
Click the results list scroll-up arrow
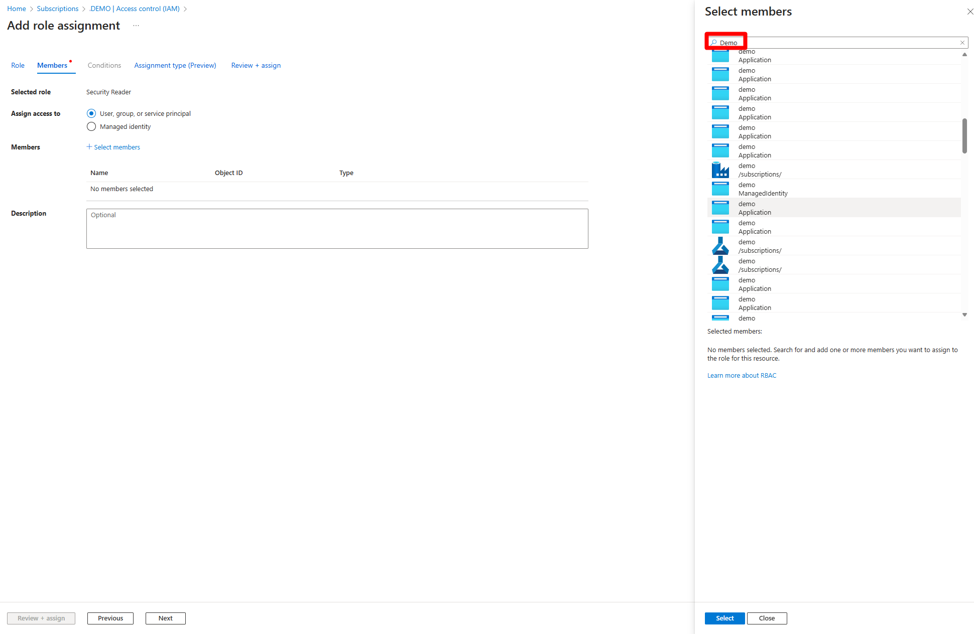pos(964,54)
